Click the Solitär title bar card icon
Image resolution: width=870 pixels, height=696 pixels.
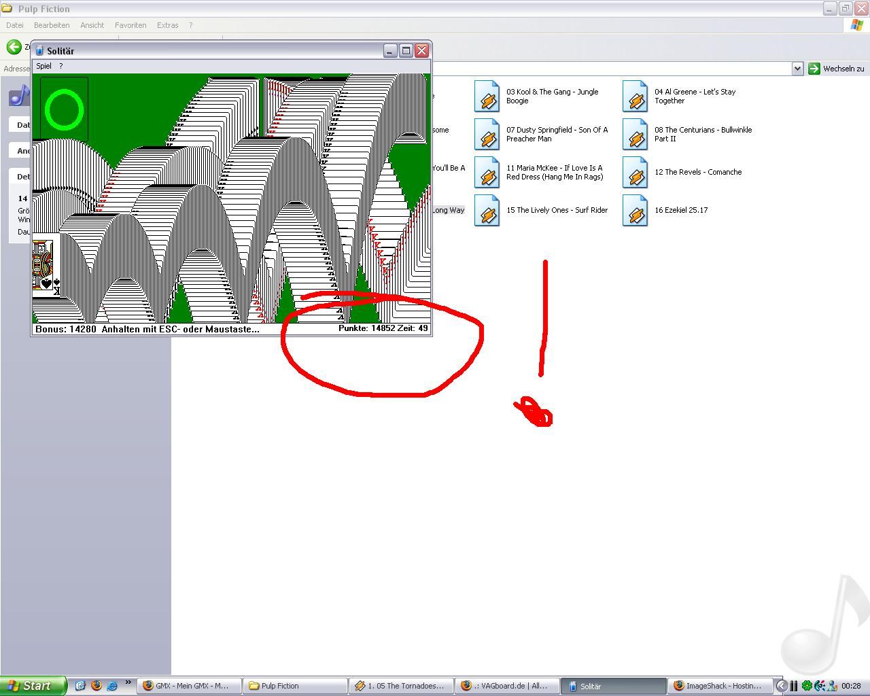39,51
